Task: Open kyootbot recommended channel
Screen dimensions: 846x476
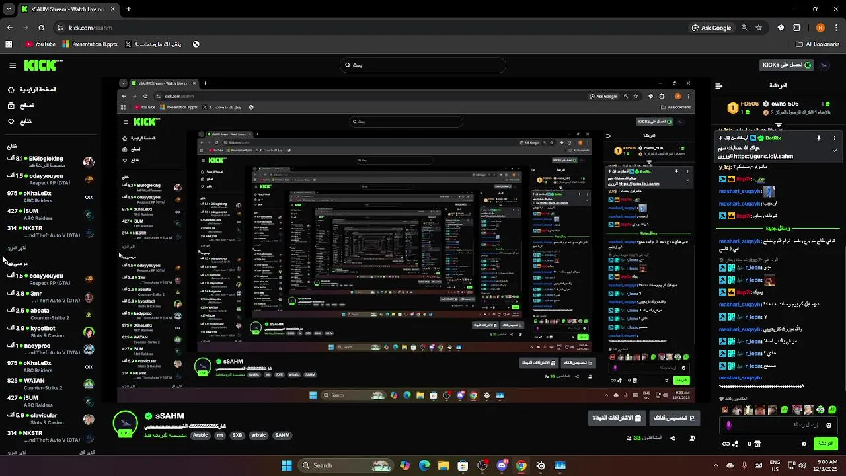Action: click(x=50, y=331)
